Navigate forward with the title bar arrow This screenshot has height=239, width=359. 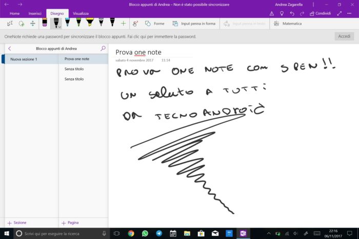(20, 4)
